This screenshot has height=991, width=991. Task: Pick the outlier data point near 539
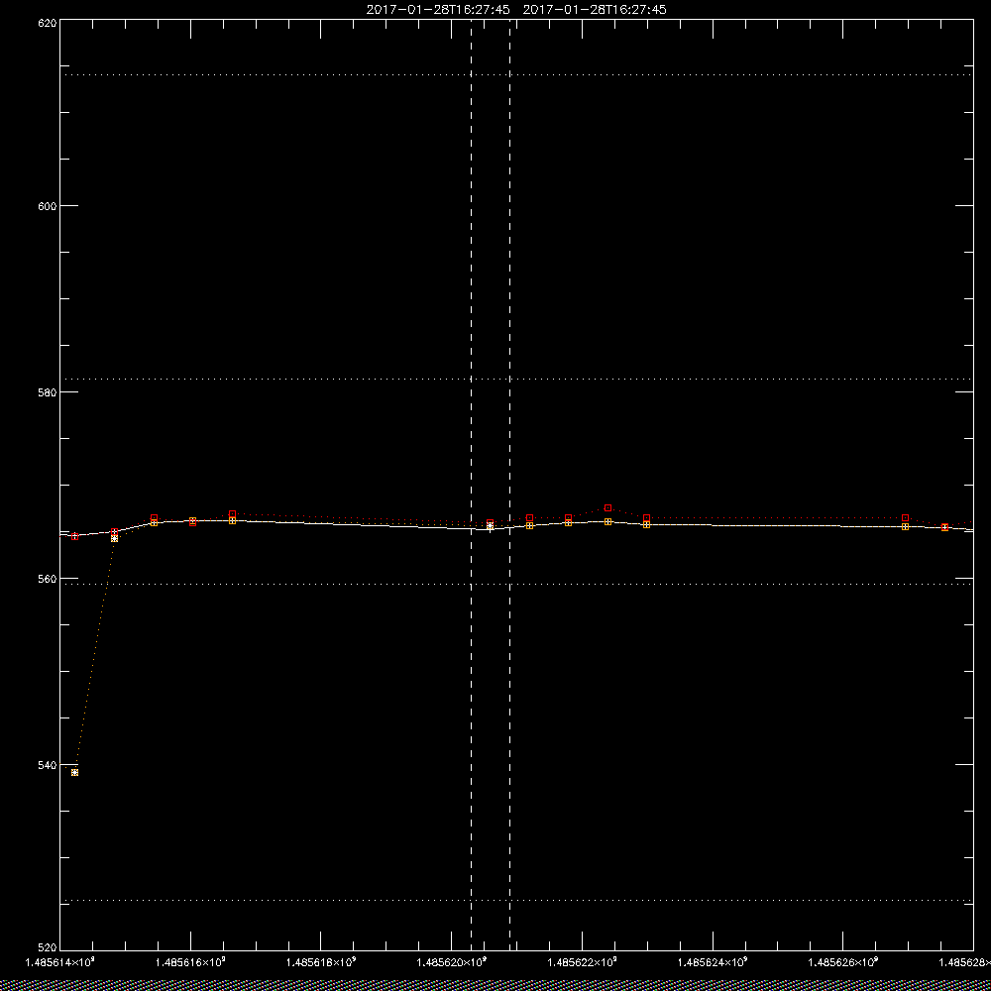click(x=74, y=772)
